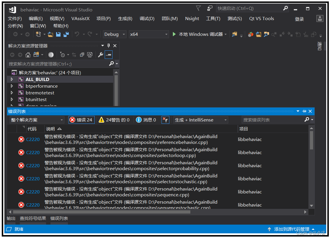Click the Properties wrench icon
The image size is (330, 238).
(x=101, y=55)
